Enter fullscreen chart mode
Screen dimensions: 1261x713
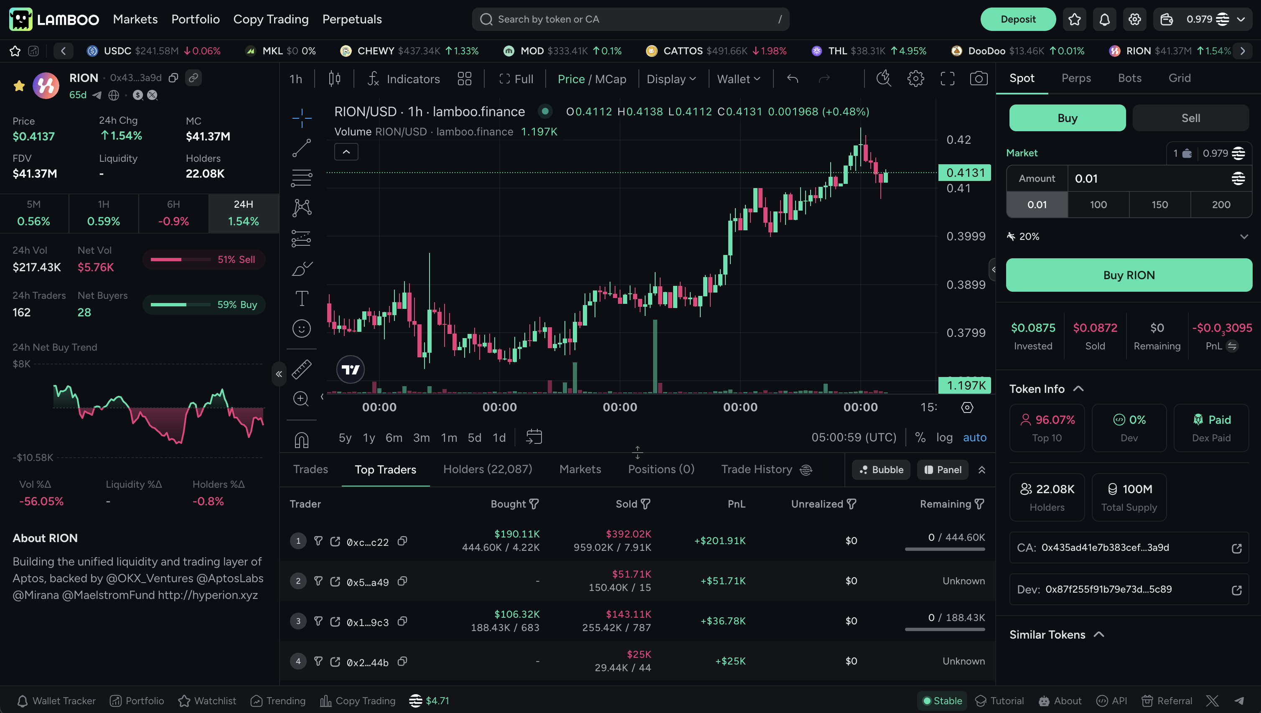(947, 79)
